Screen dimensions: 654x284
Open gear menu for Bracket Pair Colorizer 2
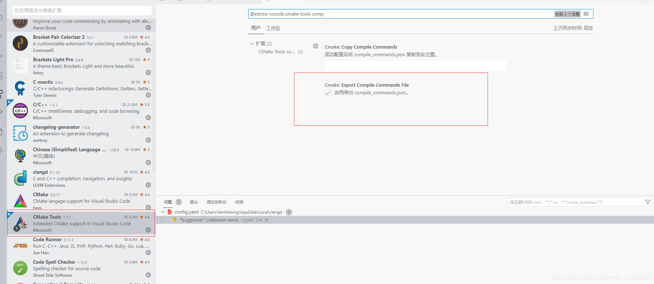[148, 50]
